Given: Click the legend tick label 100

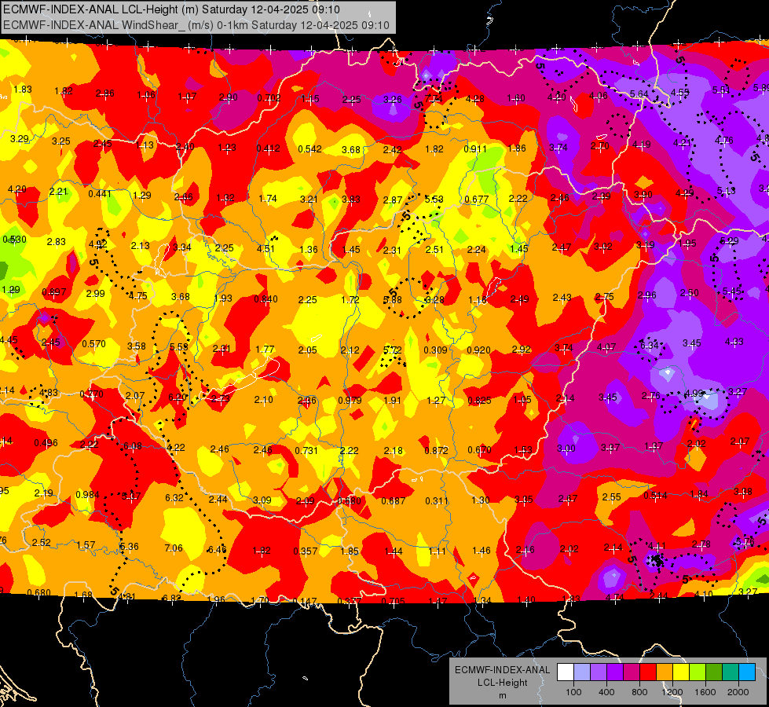Looking at the screenshot, I should [x=574, y=692].
